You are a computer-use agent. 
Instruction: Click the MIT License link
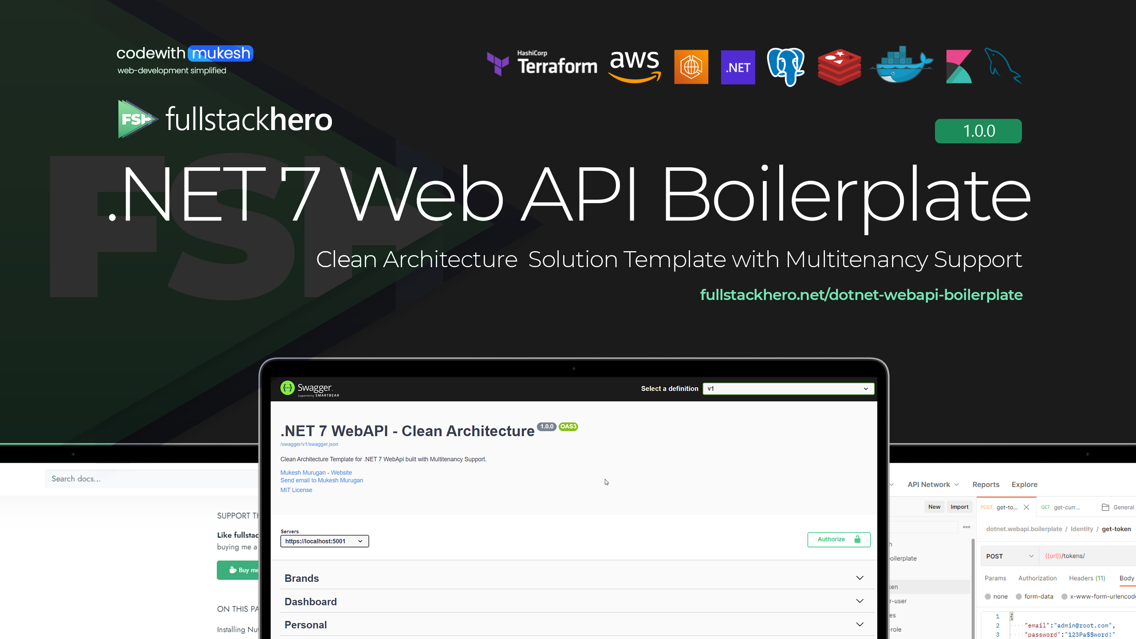click(x=296, y=489)
